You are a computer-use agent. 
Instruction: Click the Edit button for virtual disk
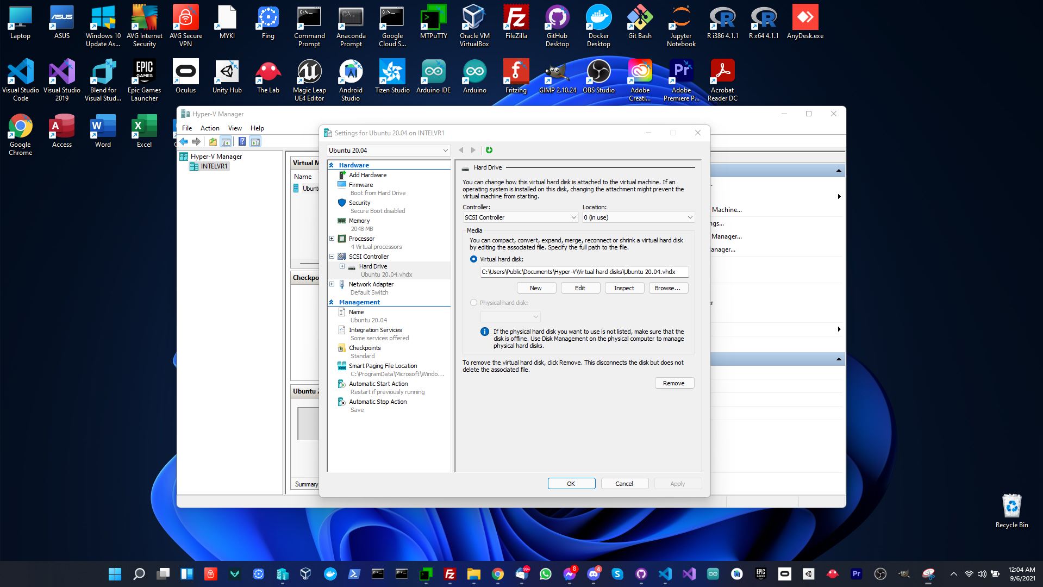[x=580, y=288]
